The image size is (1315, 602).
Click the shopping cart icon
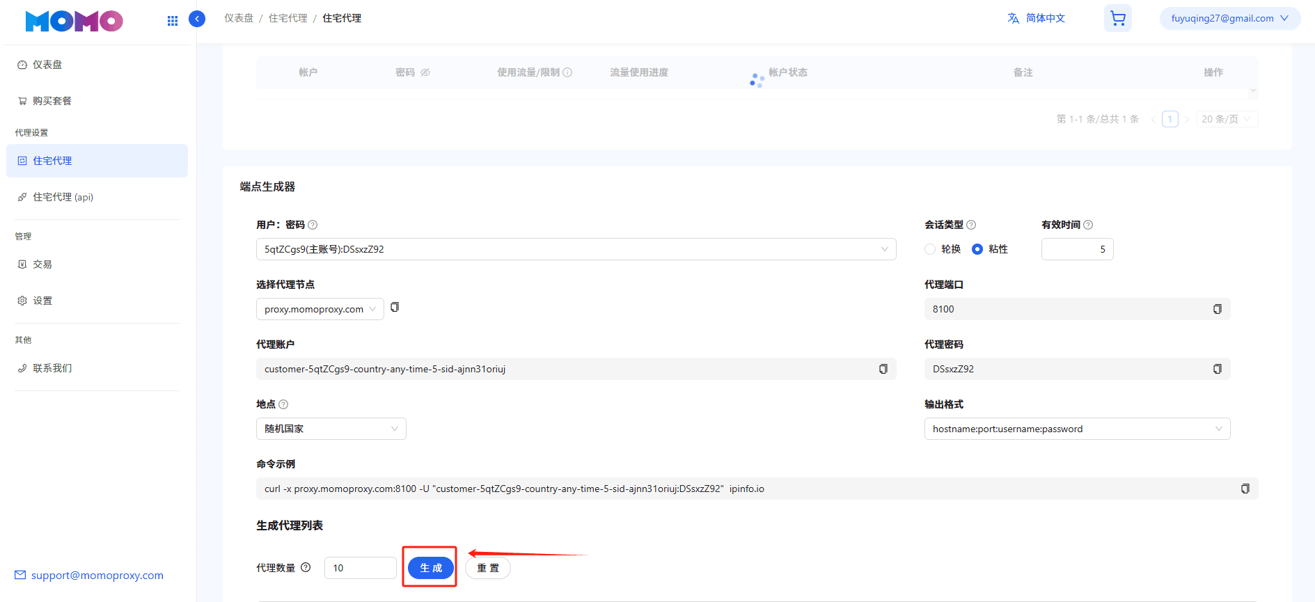[x=1117, y=19]
